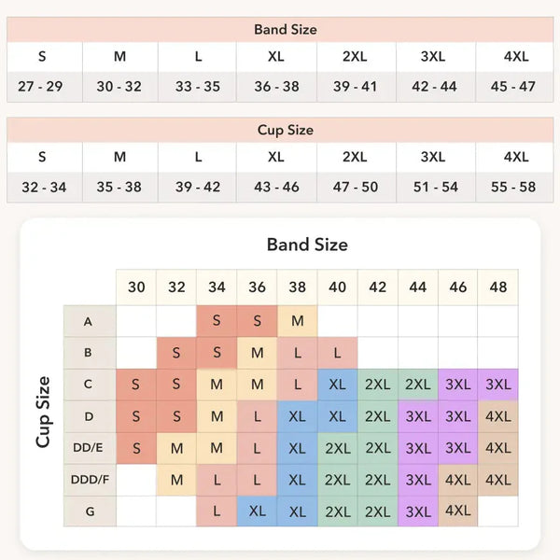The image size is (560, 560).
Task: Select the 43 - 46 cup size cell
Action: click(x=276, y=188)
